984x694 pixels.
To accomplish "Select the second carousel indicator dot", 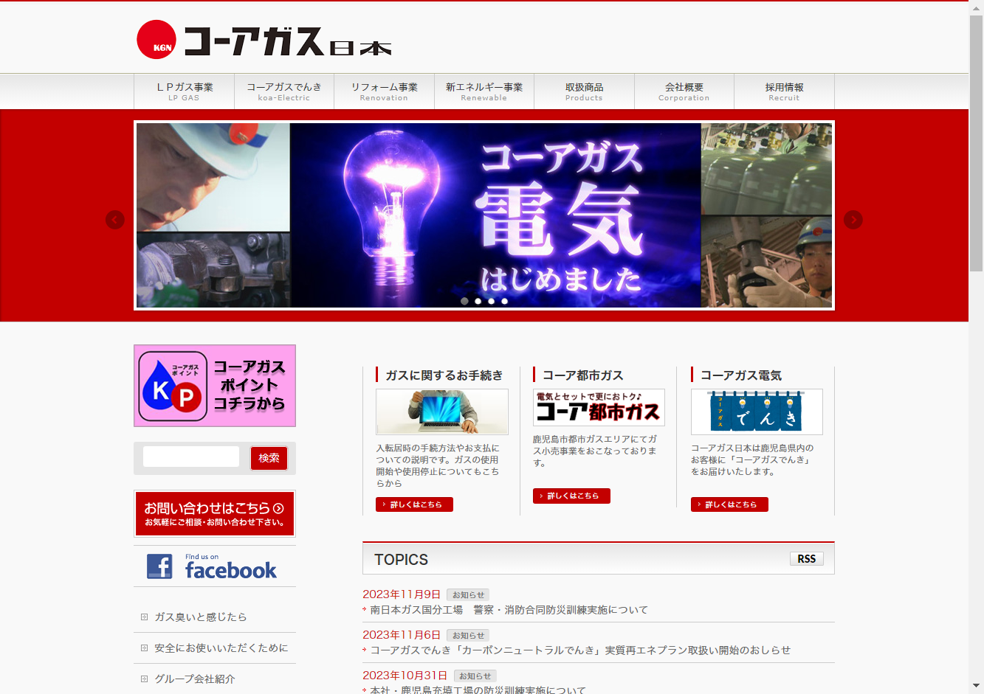I will [x=478, y=301].
